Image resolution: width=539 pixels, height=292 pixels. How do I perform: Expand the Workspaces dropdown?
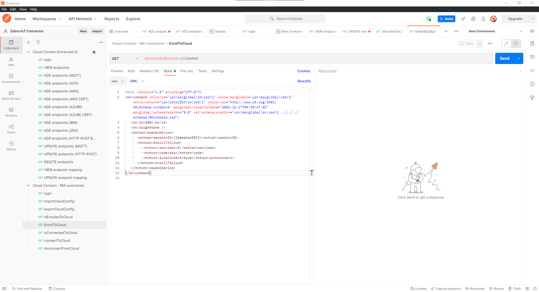(47, 19)
